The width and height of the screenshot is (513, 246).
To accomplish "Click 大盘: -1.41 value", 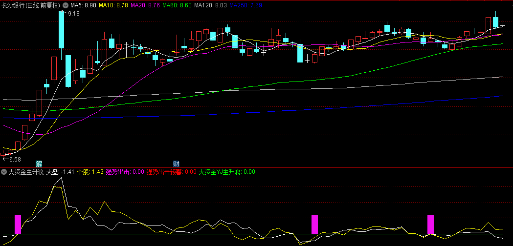I will [x=61, y=172].
